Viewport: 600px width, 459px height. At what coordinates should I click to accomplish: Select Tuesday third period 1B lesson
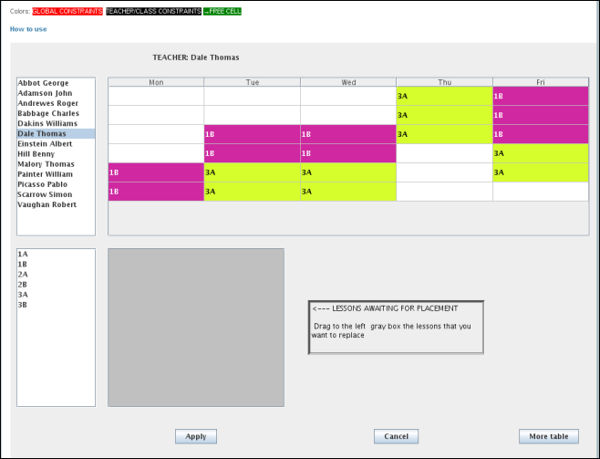point(253,134)
